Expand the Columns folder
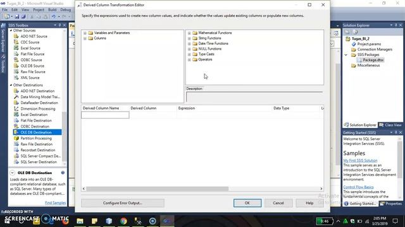405x227 pixels. click(x=85, y=38)
